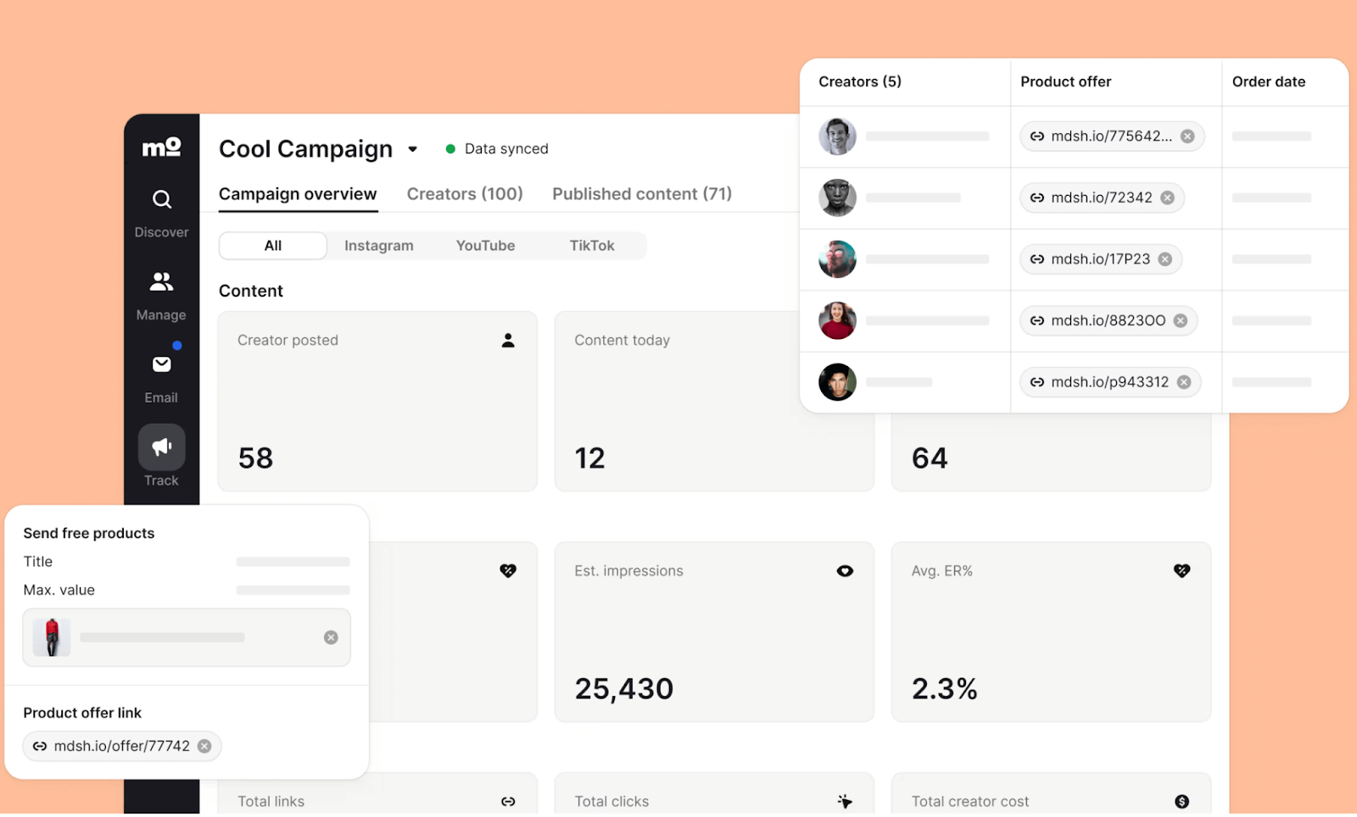1357x817 pixels.
Task: Click the Title field placeholder
Action: (293, 562)
